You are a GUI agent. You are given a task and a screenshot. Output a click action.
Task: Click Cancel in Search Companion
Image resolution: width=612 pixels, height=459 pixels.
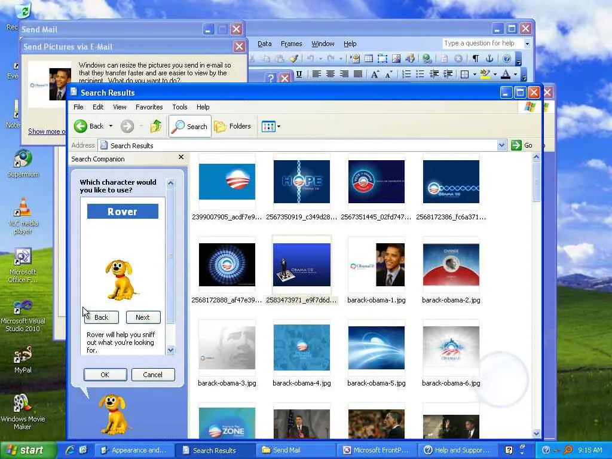(x=152, y=375)
